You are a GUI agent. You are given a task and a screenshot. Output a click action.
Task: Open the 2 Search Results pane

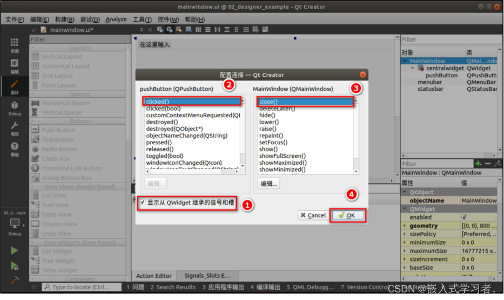[x=173, y=287]
